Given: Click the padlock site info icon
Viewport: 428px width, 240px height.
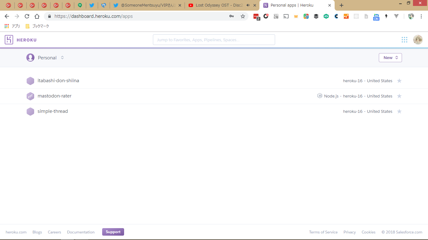Looking at the screenshot, I should [49, 16].
